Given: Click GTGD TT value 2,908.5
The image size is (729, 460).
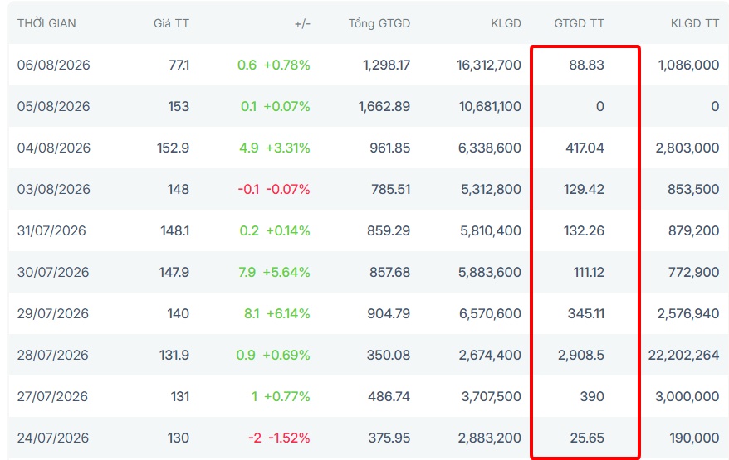Looking at the screenshot, I should [581, 355].
